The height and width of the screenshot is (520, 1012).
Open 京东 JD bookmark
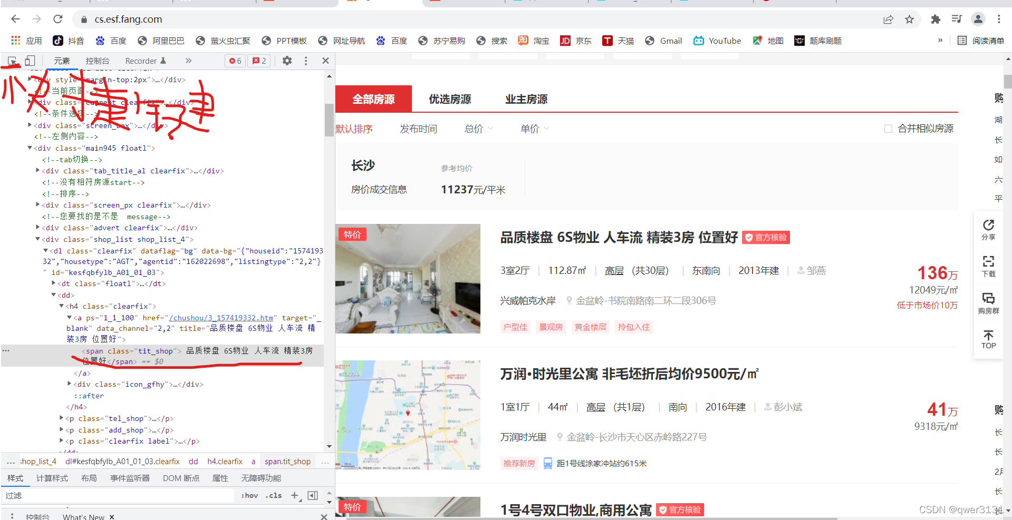576,41
